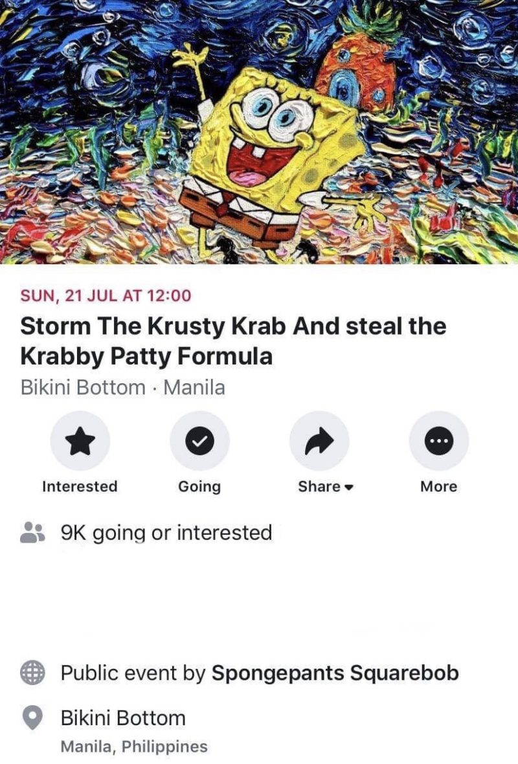
Task: View the 9K going or interested list
Action: [x=166, y=533]
